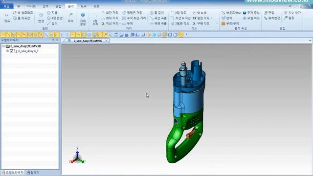Select the 축 & 축 angle tool
Screen dimensions: 313x176
pyautogui.click(x=200, y=13)
